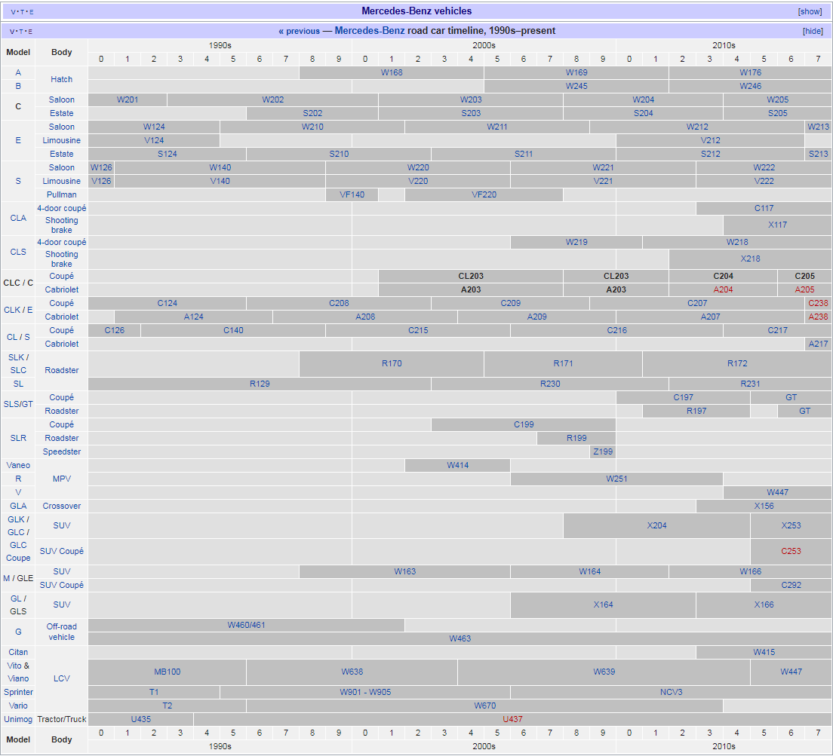
Task: Click the X156 GLA link
Action: (x=764, y=506)
